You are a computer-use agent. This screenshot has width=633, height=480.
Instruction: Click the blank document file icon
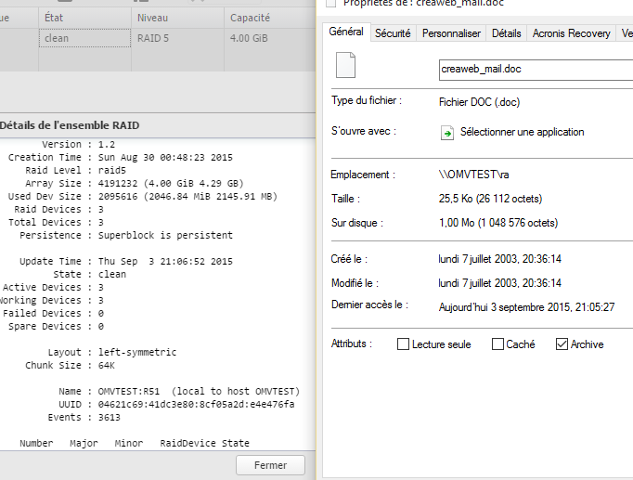tap(345, 65)
